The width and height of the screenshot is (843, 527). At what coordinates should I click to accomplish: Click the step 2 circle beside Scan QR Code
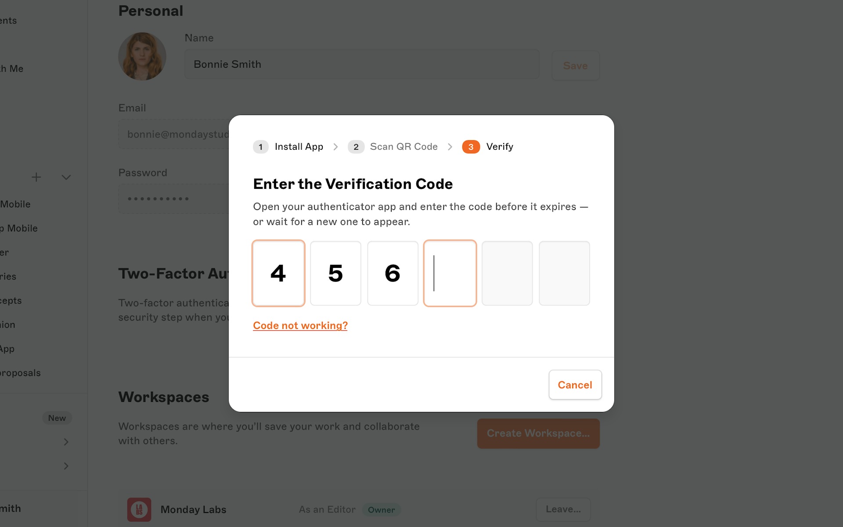pyautogui.click(x=356, y=147)
